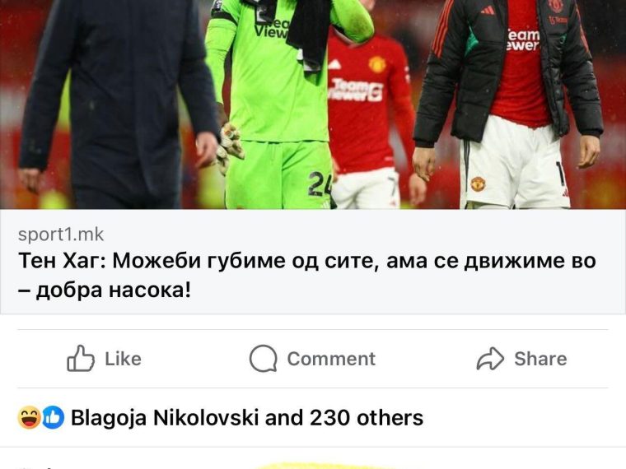
Task: Open the Haha laughing reaction emoji
Action: coord(29,417)
